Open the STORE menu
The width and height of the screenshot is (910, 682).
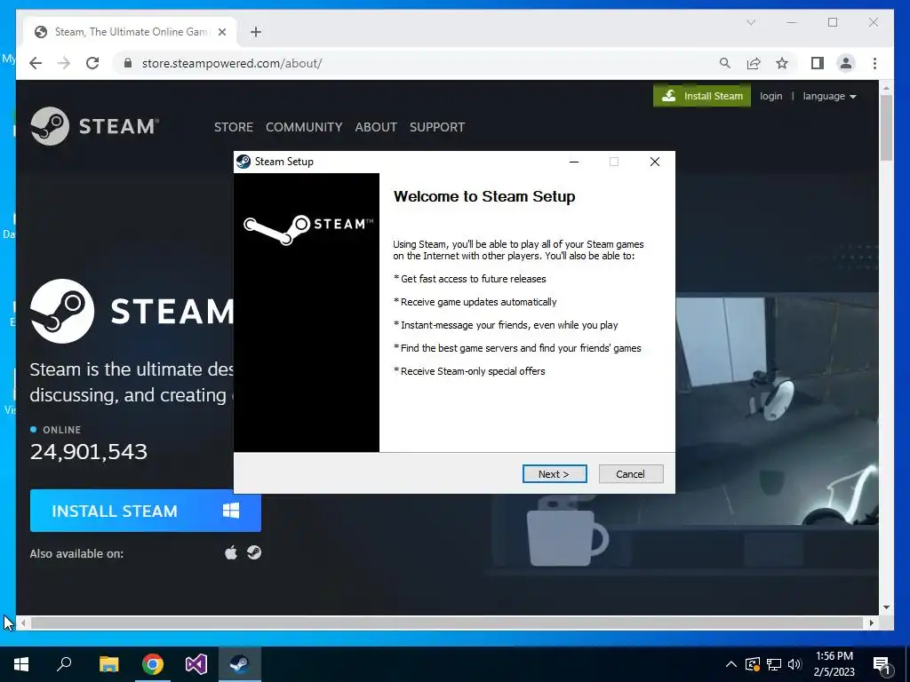click(234, 127)
